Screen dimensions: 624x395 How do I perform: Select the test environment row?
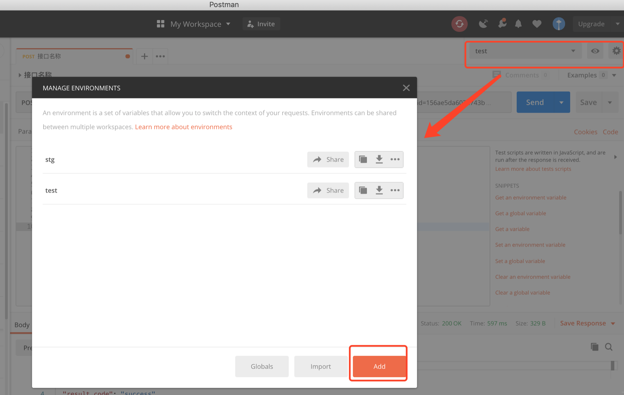pyautogui.click(x=224, y=190)
